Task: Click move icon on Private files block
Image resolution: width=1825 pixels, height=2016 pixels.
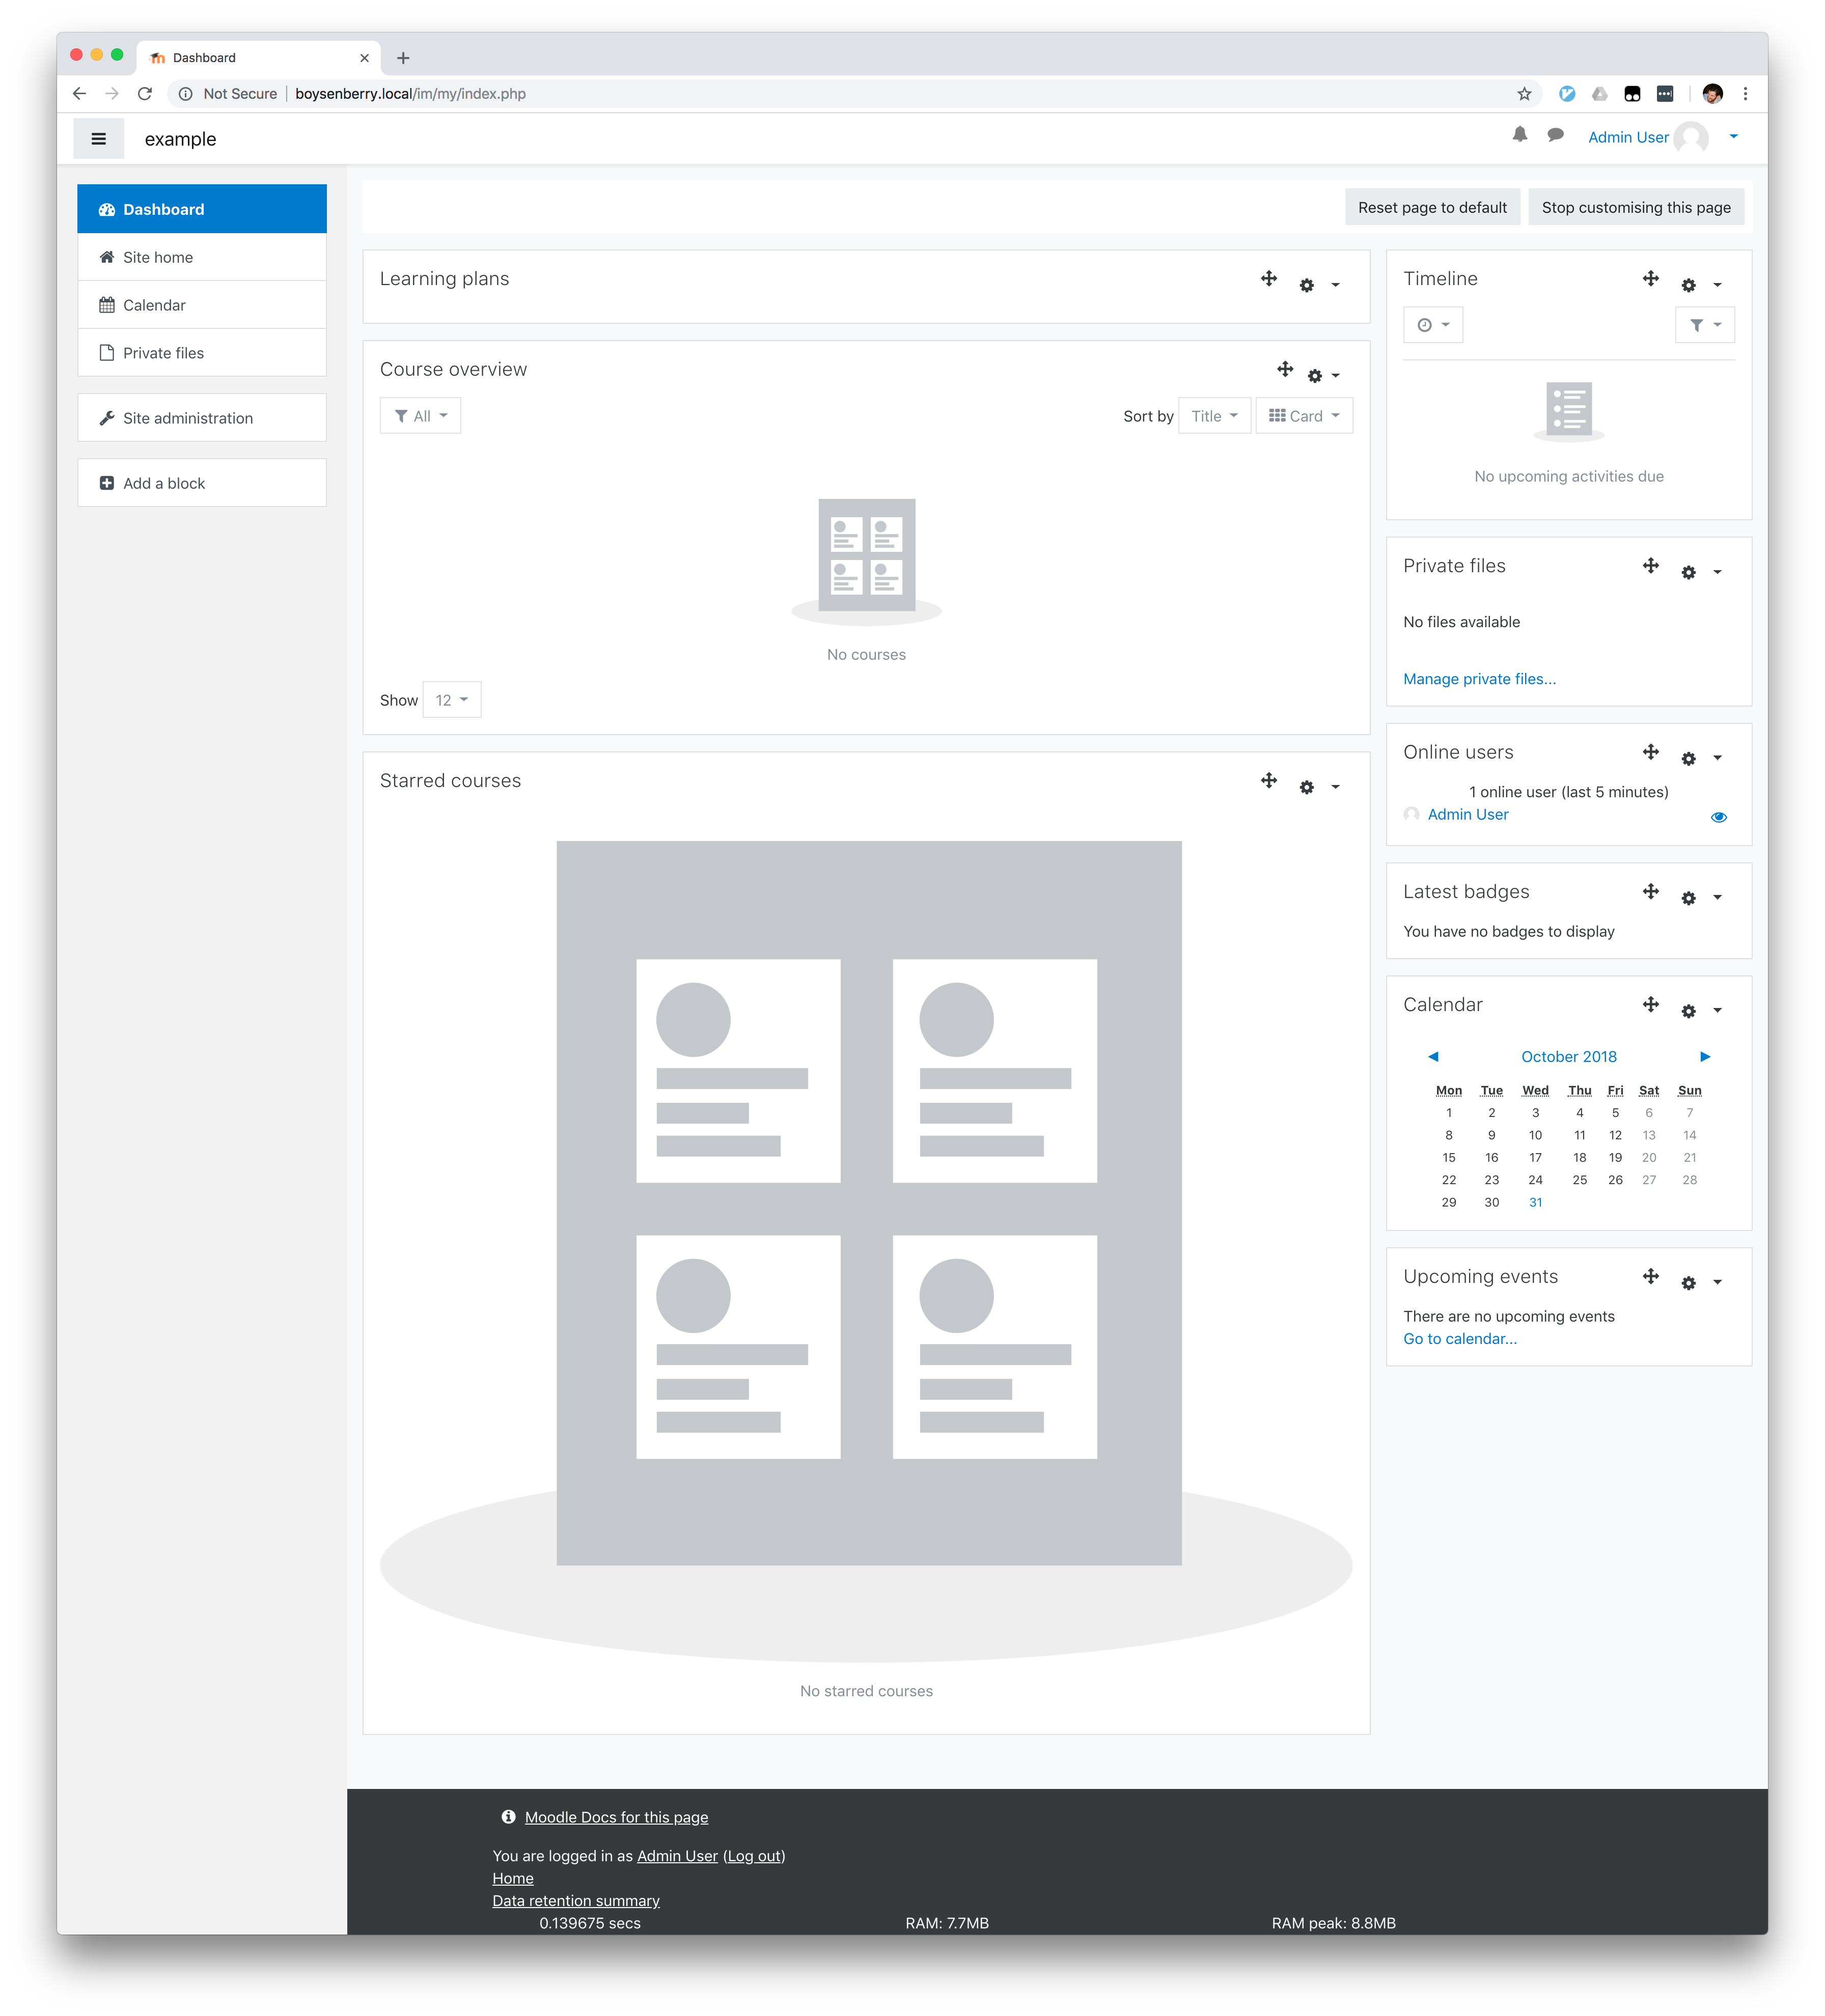Action: (x=1650, y=566)
